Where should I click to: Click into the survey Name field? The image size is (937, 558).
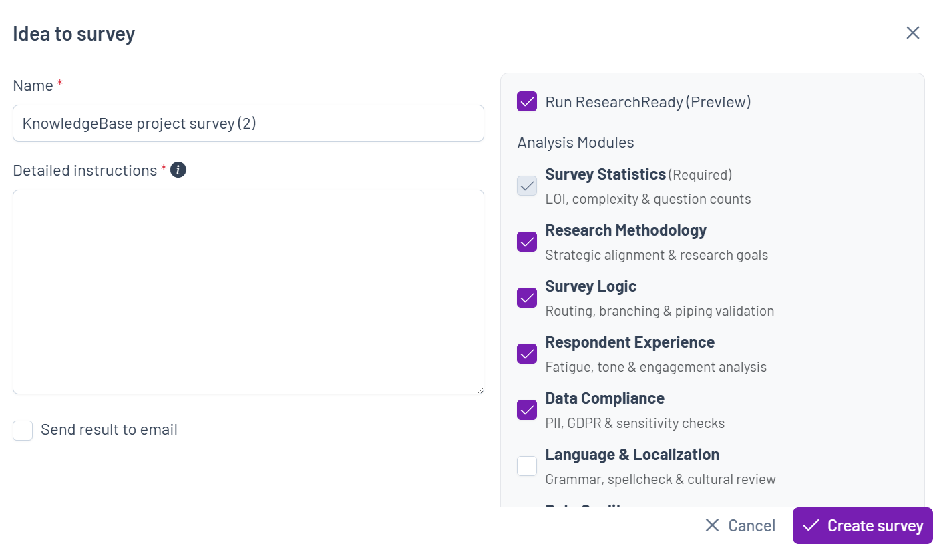248,123
